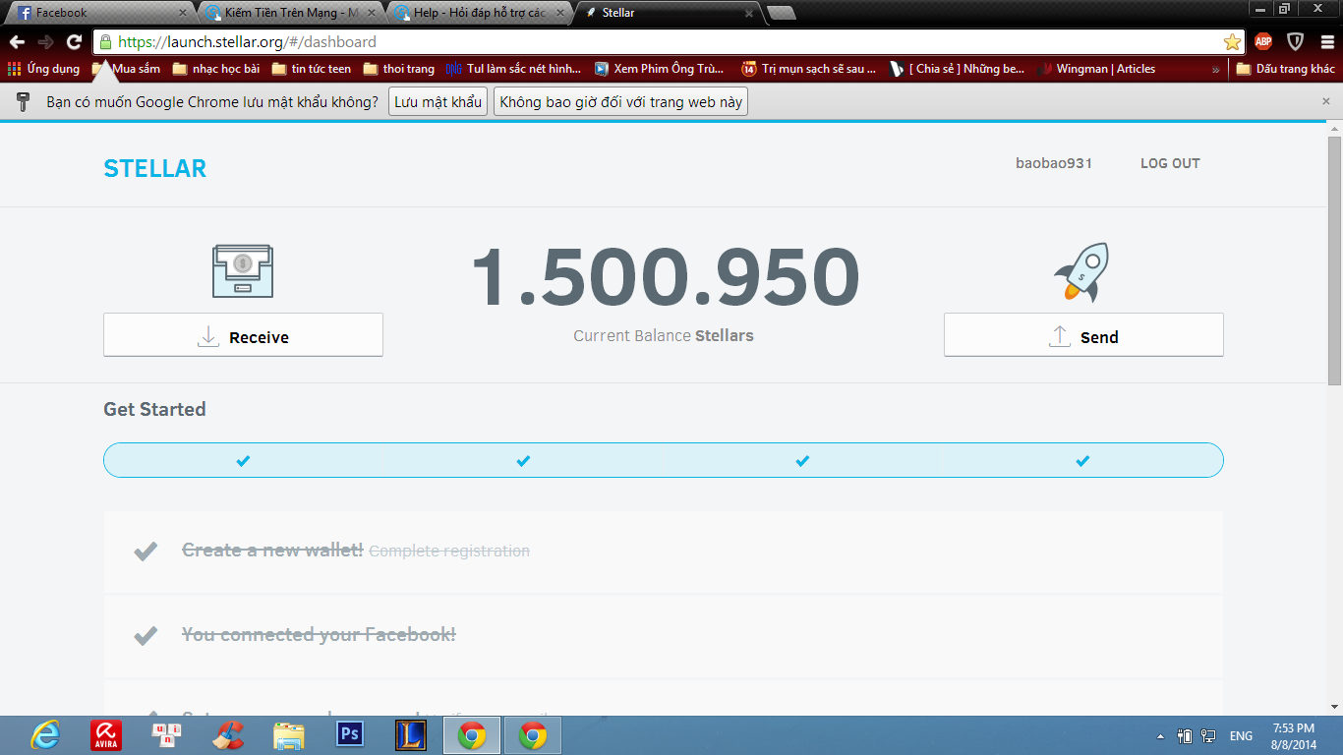Launch Photoshop from the taskbar

[349, 735]
